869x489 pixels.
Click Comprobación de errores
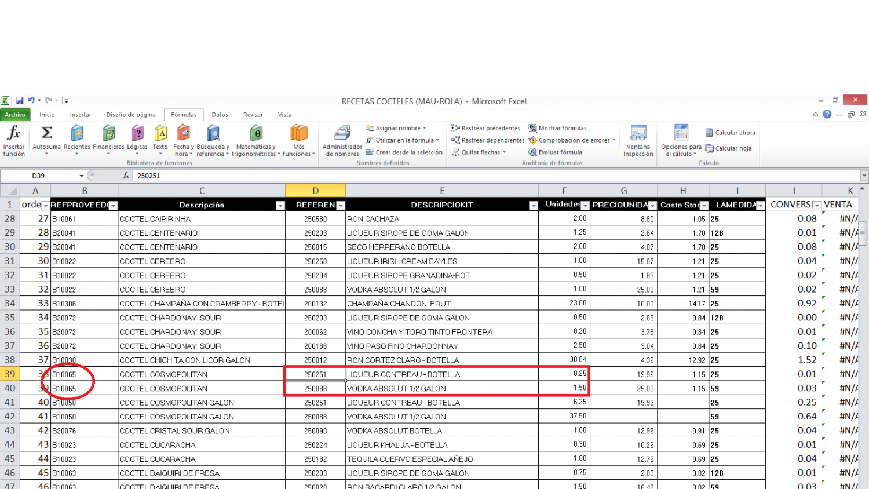(572, 140)
